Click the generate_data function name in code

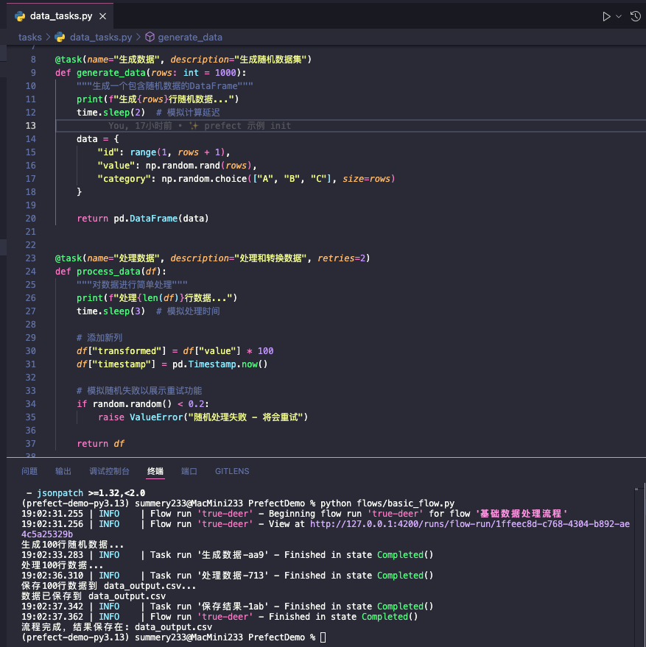pos(110,73)
